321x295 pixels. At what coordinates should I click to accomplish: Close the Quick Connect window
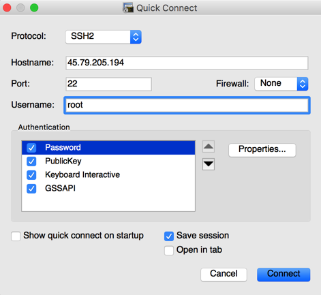tap(7, 7)
